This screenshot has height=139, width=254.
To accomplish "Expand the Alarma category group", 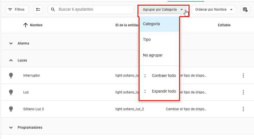I will click(x=11, y=43).
